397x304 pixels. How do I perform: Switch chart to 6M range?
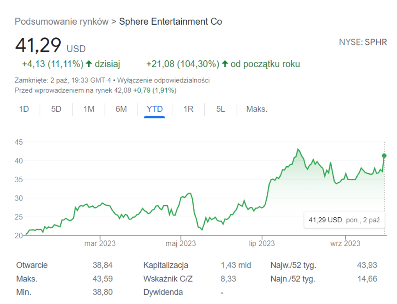click(121, 109)
